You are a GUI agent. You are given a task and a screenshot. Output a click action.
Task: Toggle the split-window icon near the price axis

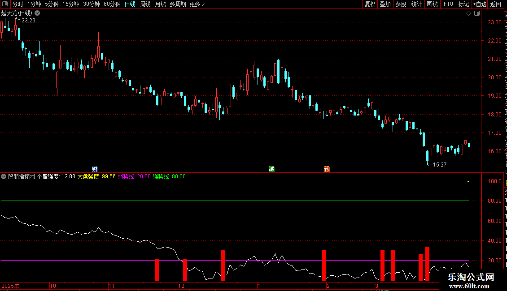coord(477,13)
